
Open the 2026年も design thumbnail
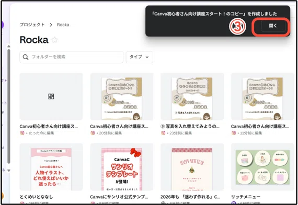coord(192,167)
